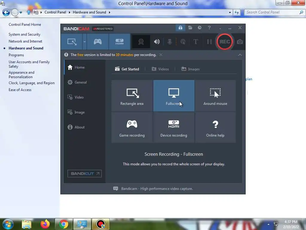Refresh the Control Panel address bar

[x=237, y=12]
